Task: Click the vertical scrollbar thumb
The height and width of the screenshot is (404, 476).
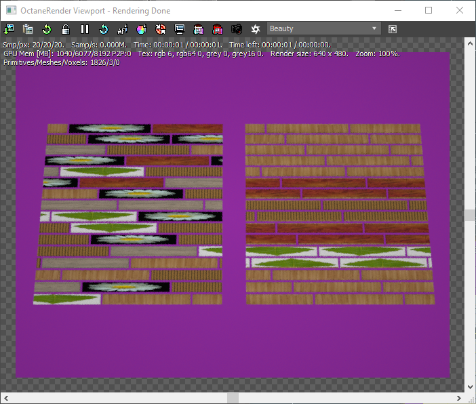Action: (470, 215)
